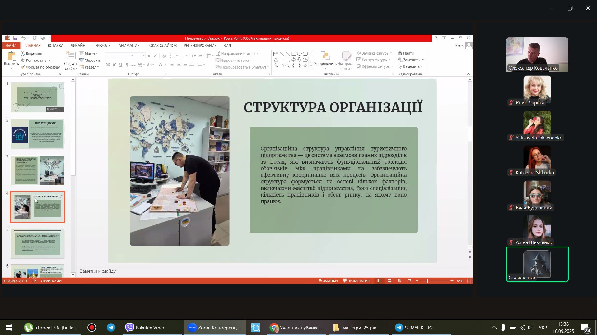Toggle the Notes (Заметки) pane
The height and width of the screenshot is (335, 597).
328,281
